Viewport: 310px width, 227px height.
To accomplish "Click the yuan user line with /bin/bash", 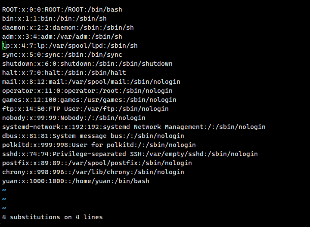I will (x=75, y=181).
